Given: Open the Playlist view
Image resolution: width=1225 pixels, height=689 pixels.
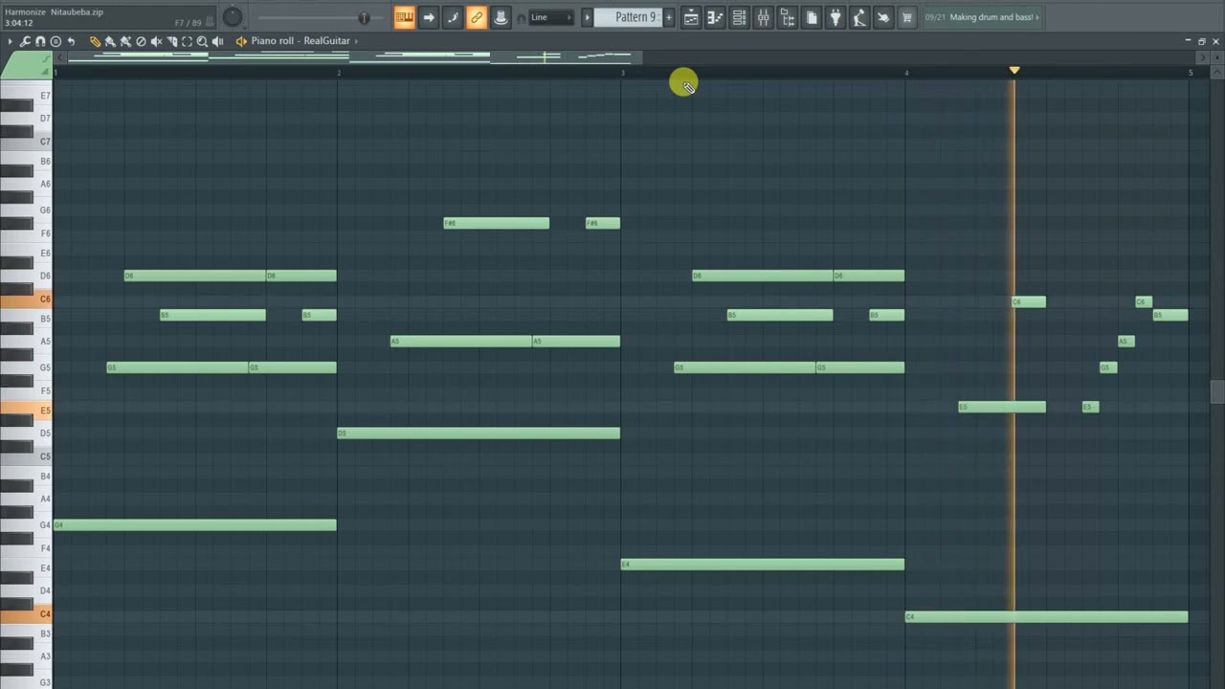Looking at the screenshot, I should pyautogui.click(x=691, y=17).
